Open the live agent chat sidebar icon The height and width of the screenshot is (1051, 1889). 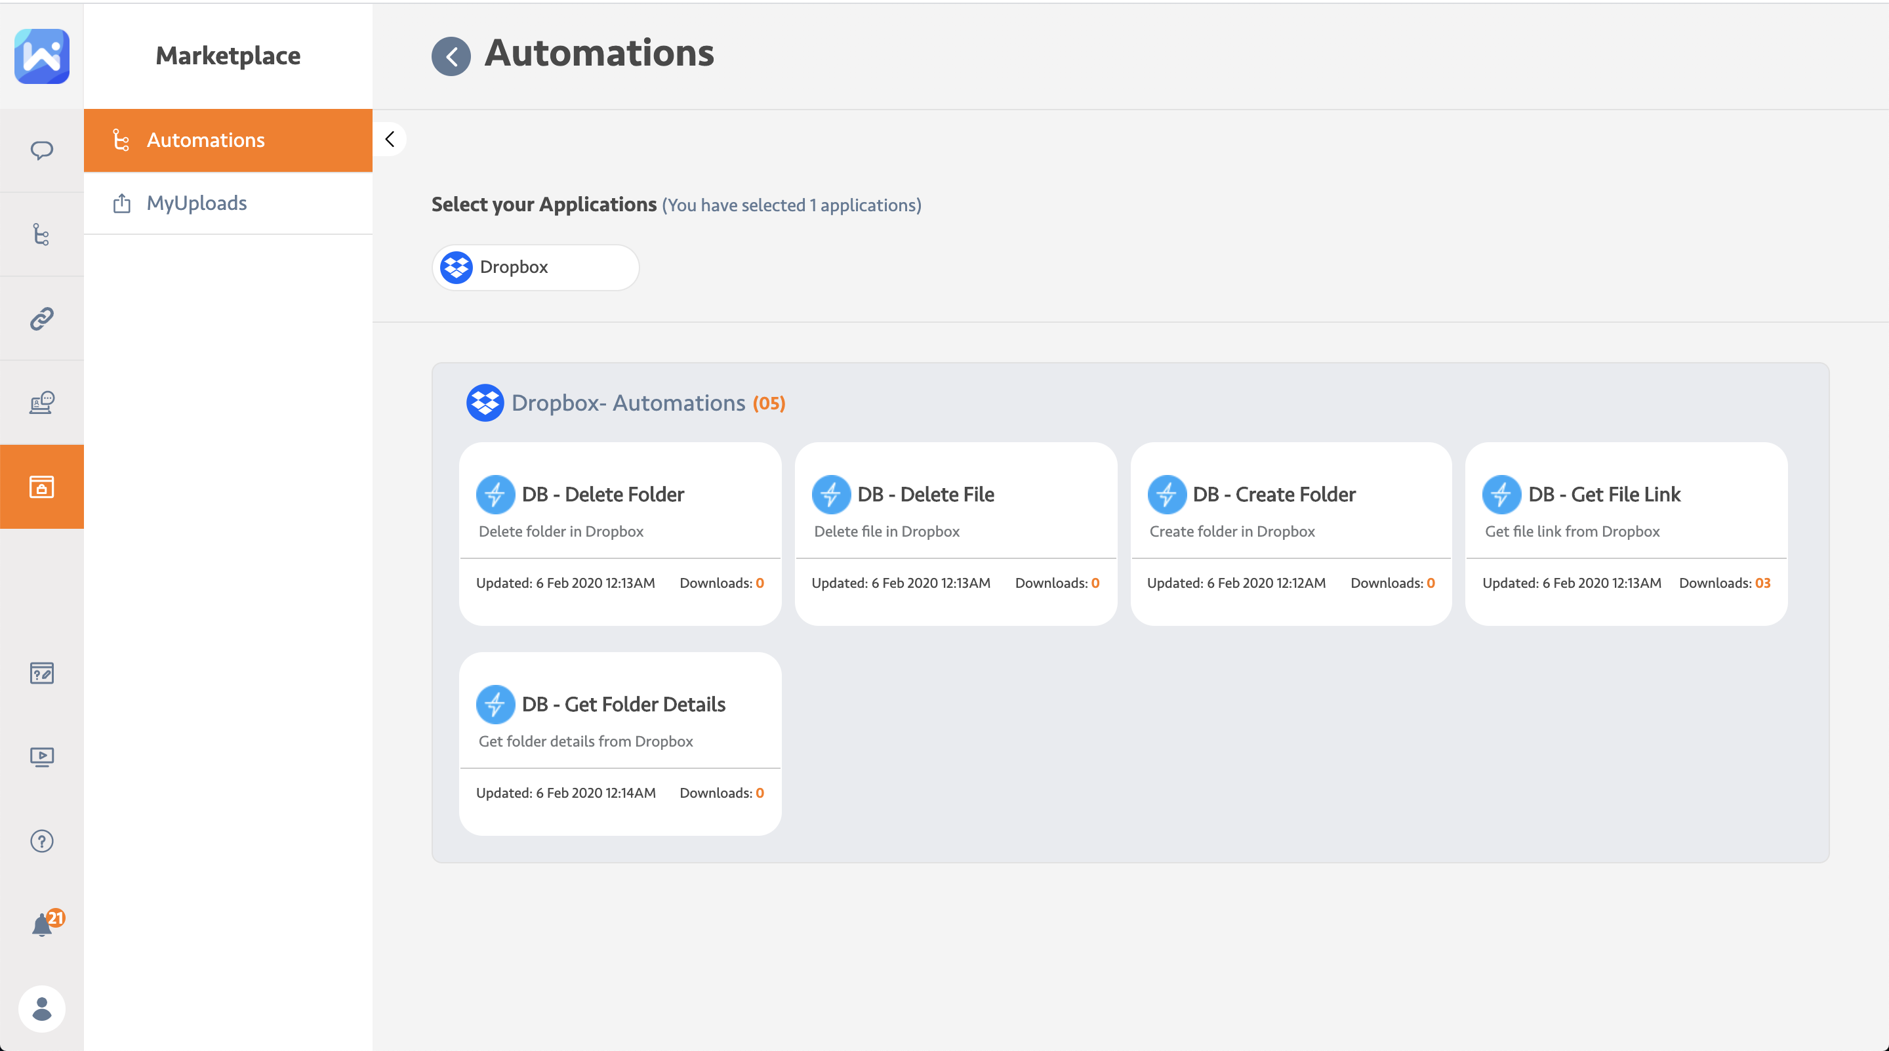point(42,402)
